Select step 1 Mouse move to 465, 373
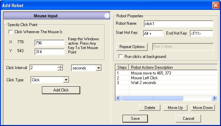This screenshot has height=126, width=221. (166, 73)
